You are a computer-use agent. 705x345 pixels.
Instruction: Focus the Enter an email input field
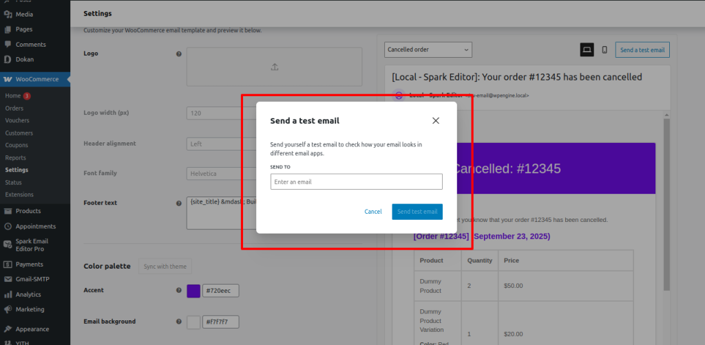(x=356, y=181)
